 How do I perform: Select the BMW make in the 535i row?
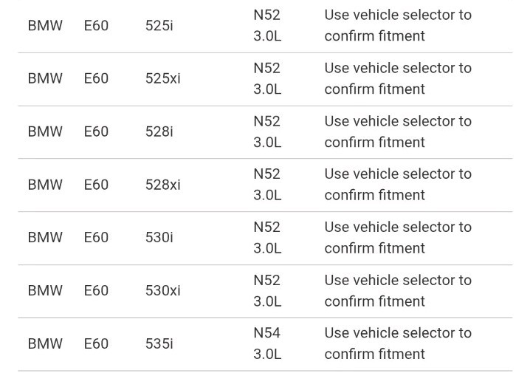45,343
